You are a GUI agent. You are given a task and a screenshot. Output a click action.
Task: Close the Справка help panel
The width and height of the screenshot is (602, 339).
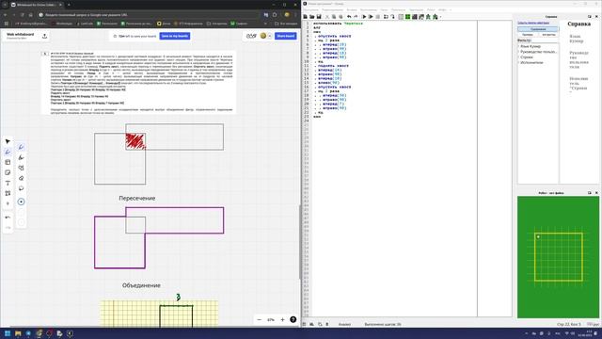(x=596, y=17)
